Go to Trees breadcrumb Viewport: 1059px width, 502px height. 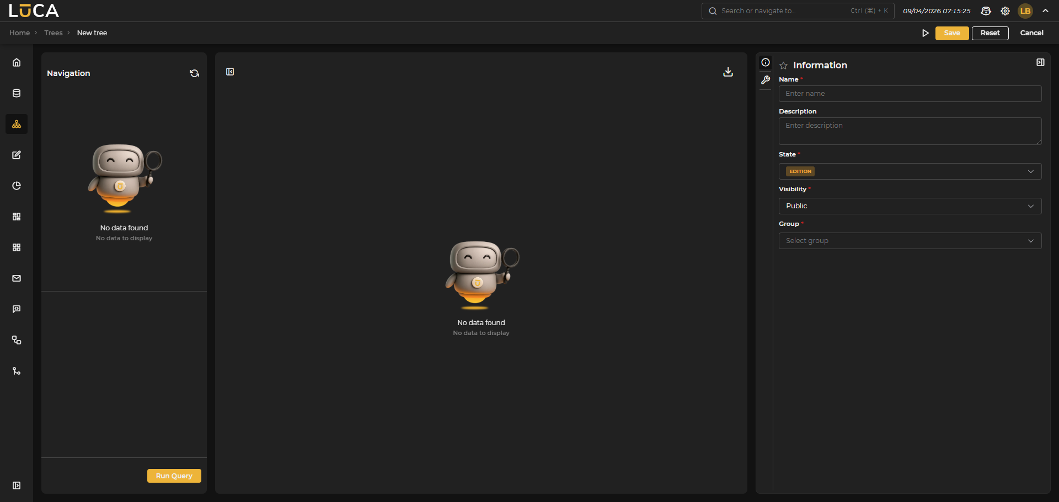tap(54, 33)
